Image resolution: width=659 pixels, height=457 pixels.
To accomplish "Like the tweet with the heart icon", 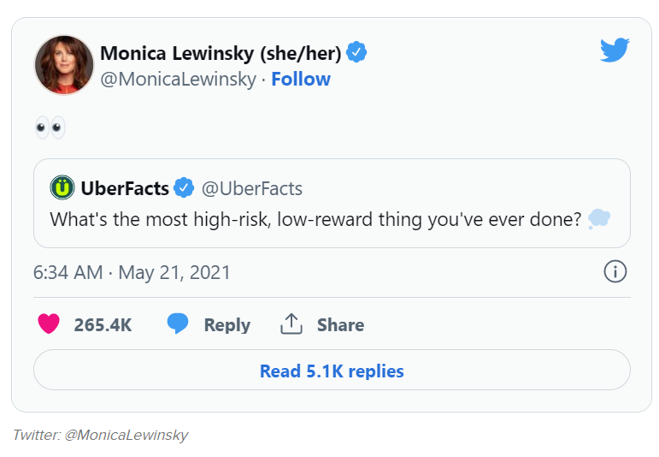I will (x=50, y=324).
